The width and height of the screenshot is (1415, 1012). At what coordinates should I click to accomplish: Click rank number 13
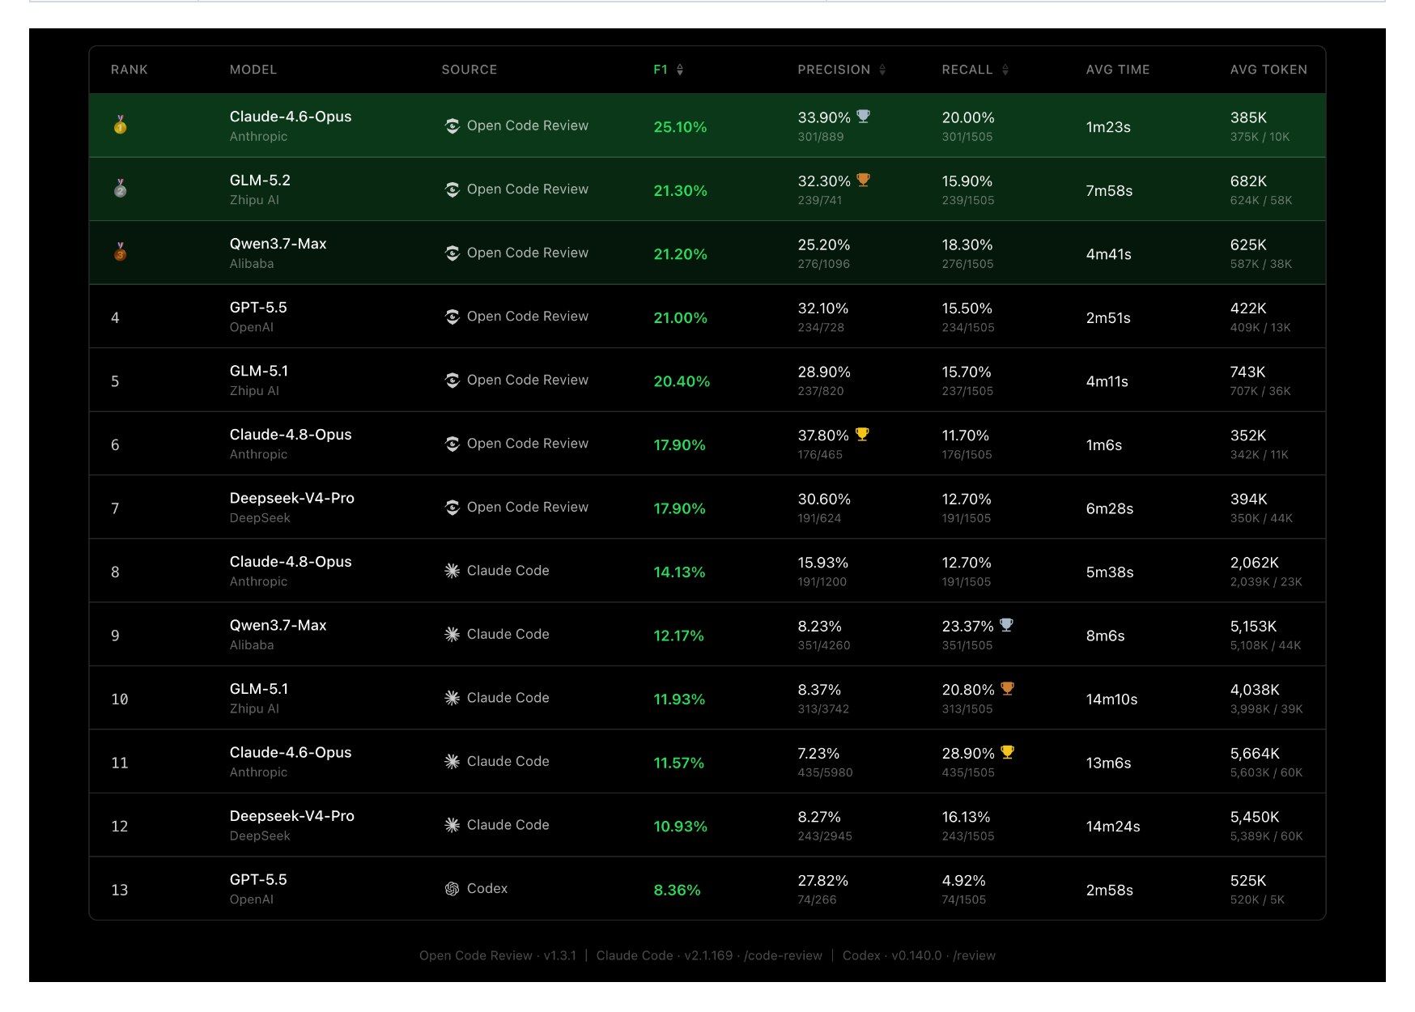tap(120, 891)
